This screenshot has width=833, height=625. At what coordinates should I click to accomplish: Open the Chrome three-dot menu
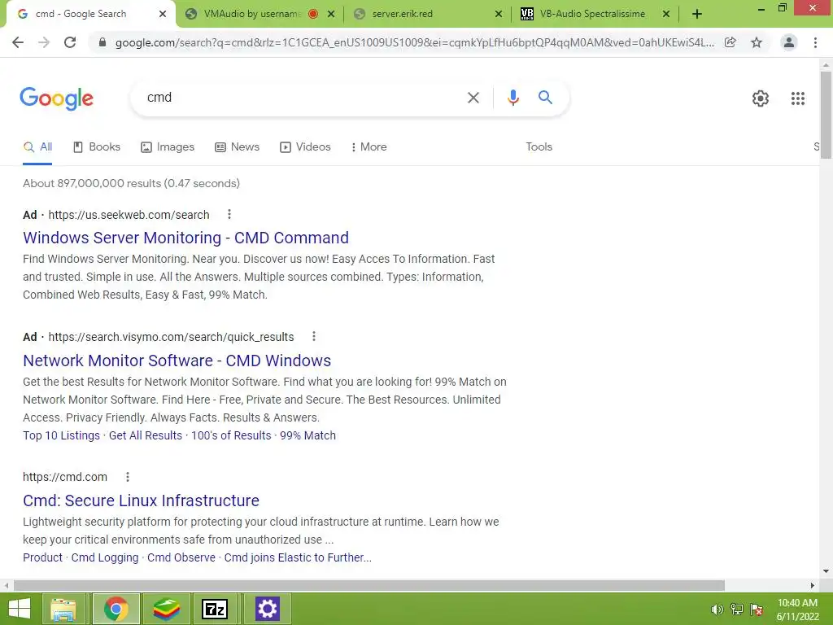815,42
